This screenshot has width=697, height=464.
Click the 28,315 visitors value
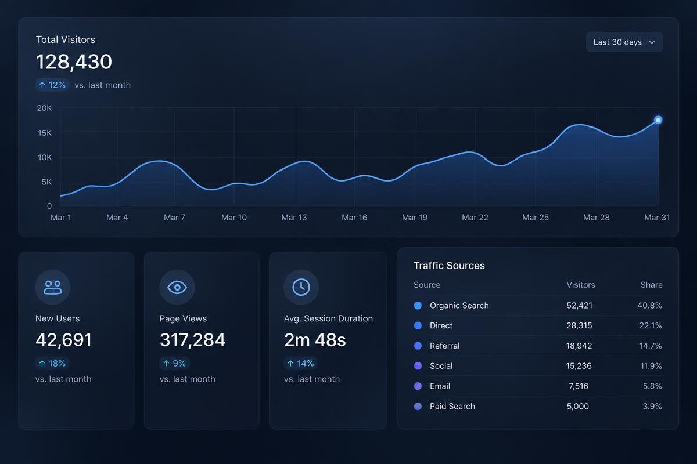click(580, 325)
